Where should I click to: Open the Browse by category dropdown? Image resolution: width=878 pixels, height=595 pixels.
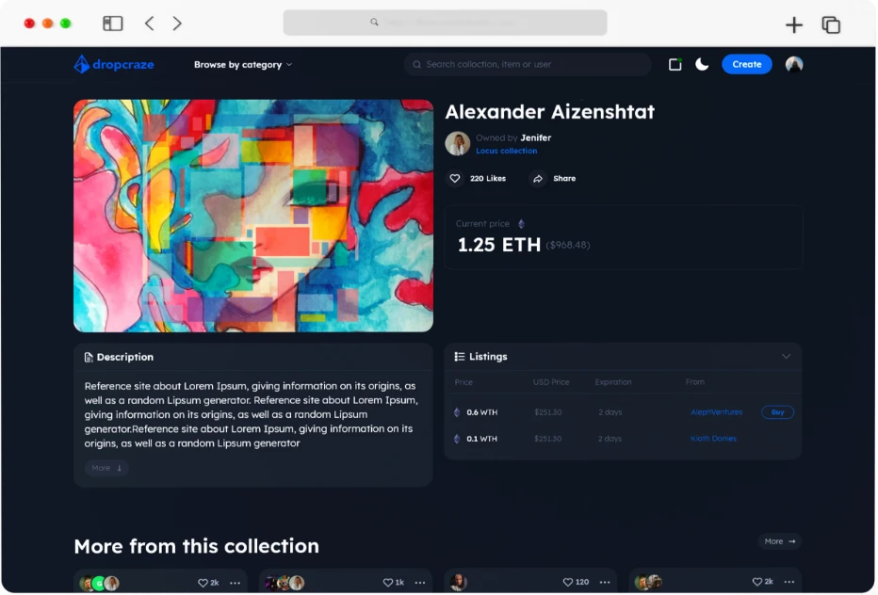coord(243,65)
